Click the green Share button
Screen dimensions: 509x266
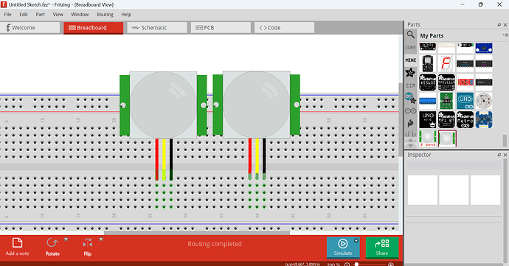pyautogui.click(x=382, y=248)
